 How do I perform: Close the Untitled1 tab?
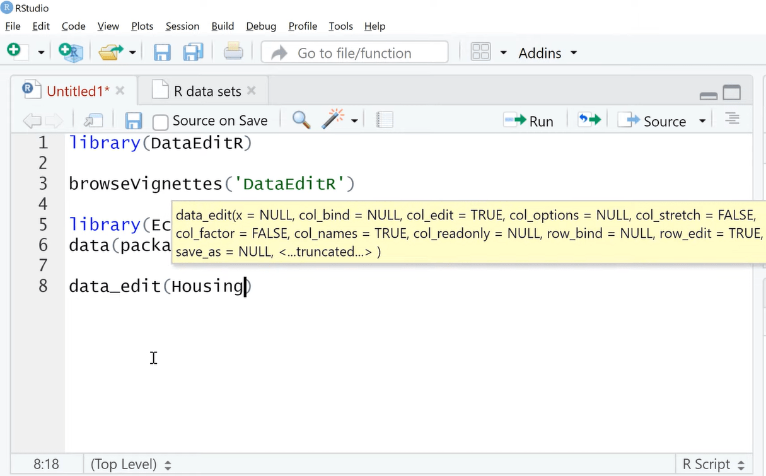[120, 91]
